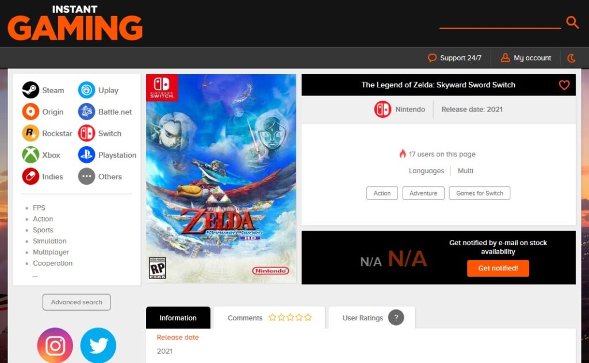Click the Get notified! button
Screen dimensions: 589x363
498,268
